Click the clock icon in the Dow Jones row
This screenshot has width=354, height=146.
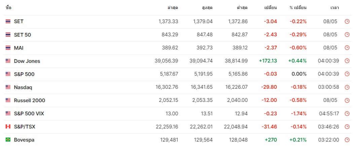point(347,61)
